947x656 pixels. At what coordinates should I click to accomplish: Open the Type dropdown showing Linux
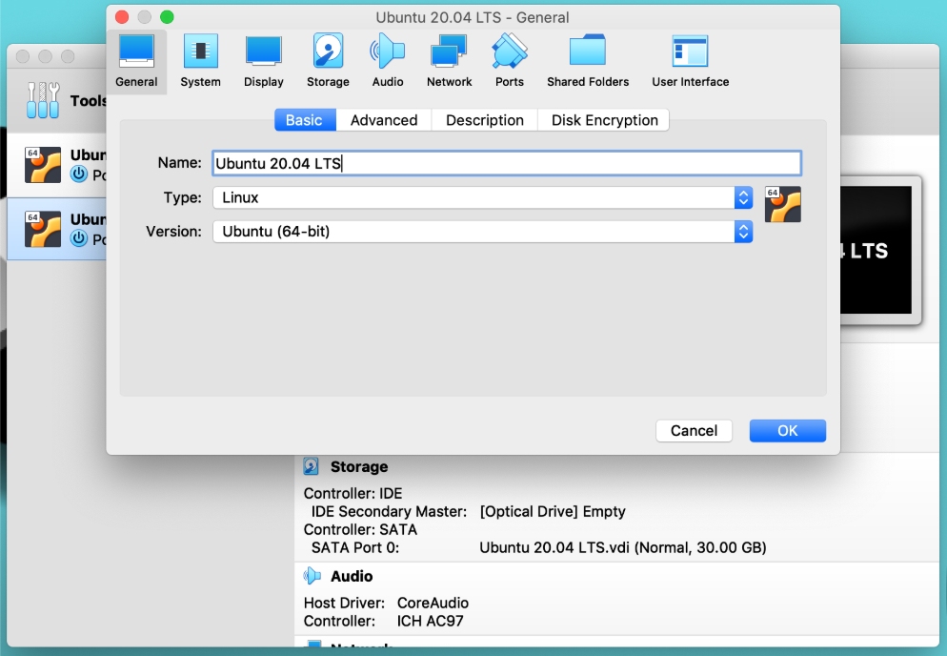pos(483,197)
